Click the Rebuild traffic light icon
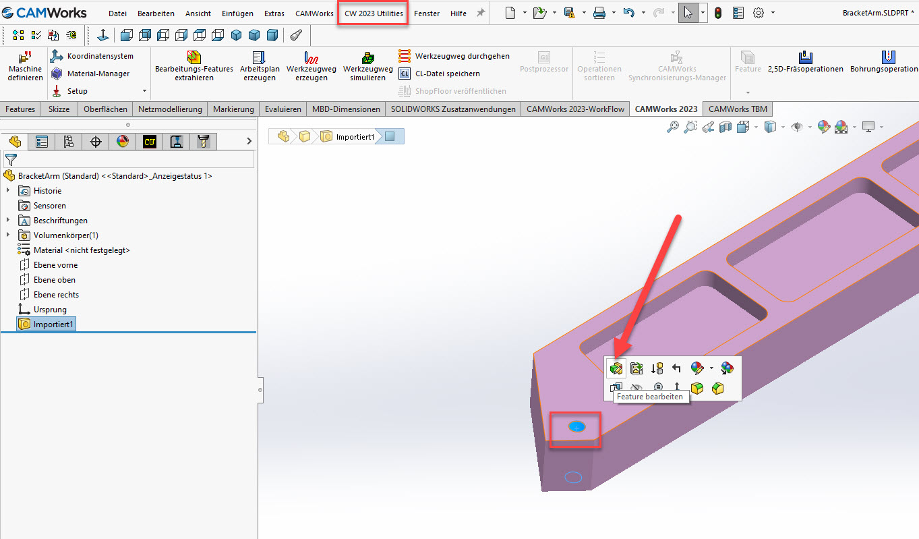The width and height of the screenshot is (919, 539). 718,13
